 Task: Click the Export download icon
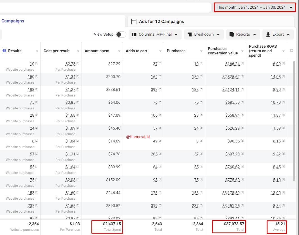click(x=268, y=34)
